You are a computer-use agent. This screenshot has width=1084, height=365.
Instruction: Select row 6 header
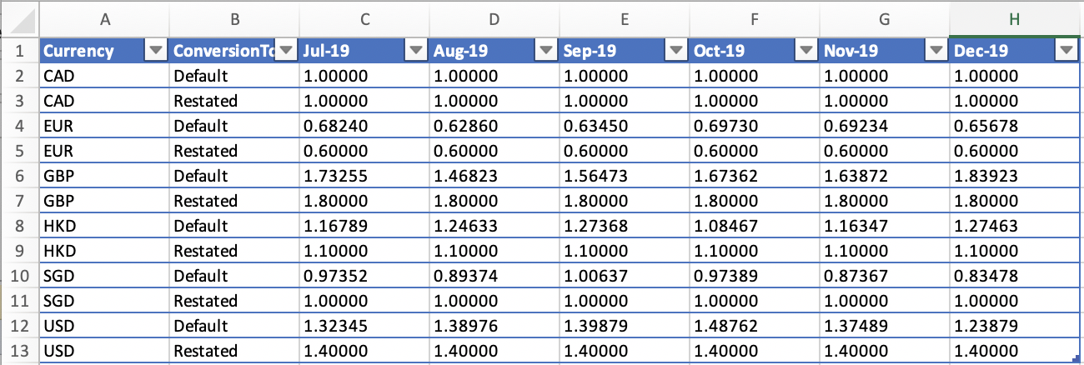(19, 176)
